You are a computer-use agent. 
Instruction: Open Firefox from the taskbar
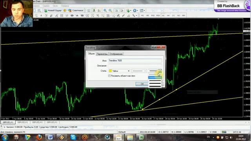click(x=39, y=137)
